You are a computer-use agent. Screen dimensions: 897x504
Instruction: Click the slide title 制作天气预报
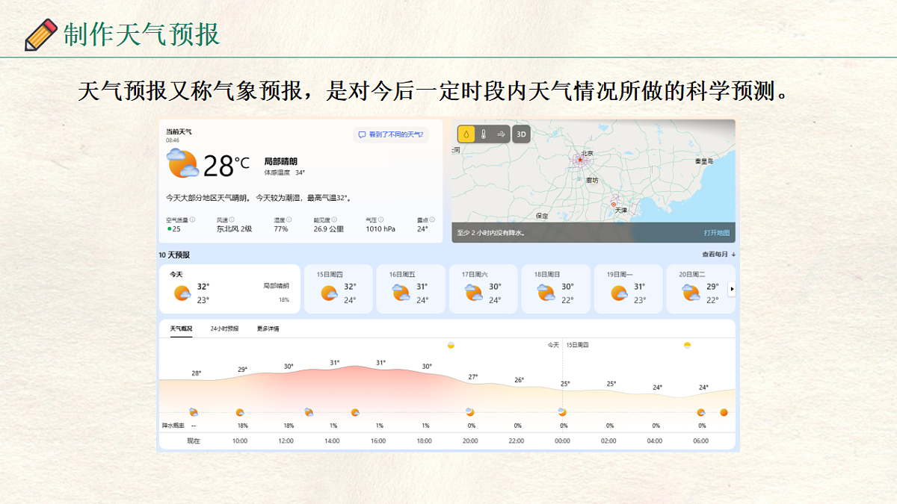pos(141,34)
